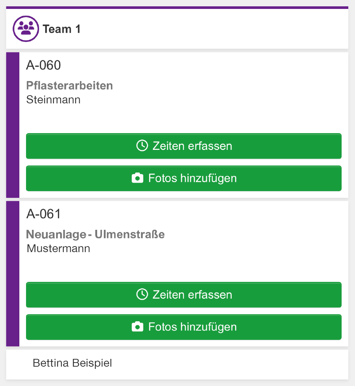
Task: Select the Pflasterarbeiten title
Action: pos(70,86)
